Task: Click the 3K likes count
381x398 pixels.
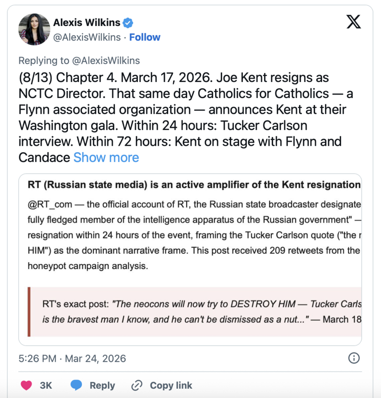Action: coord(46,385)
